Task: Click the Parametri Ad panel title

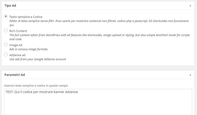Action: 15,75
